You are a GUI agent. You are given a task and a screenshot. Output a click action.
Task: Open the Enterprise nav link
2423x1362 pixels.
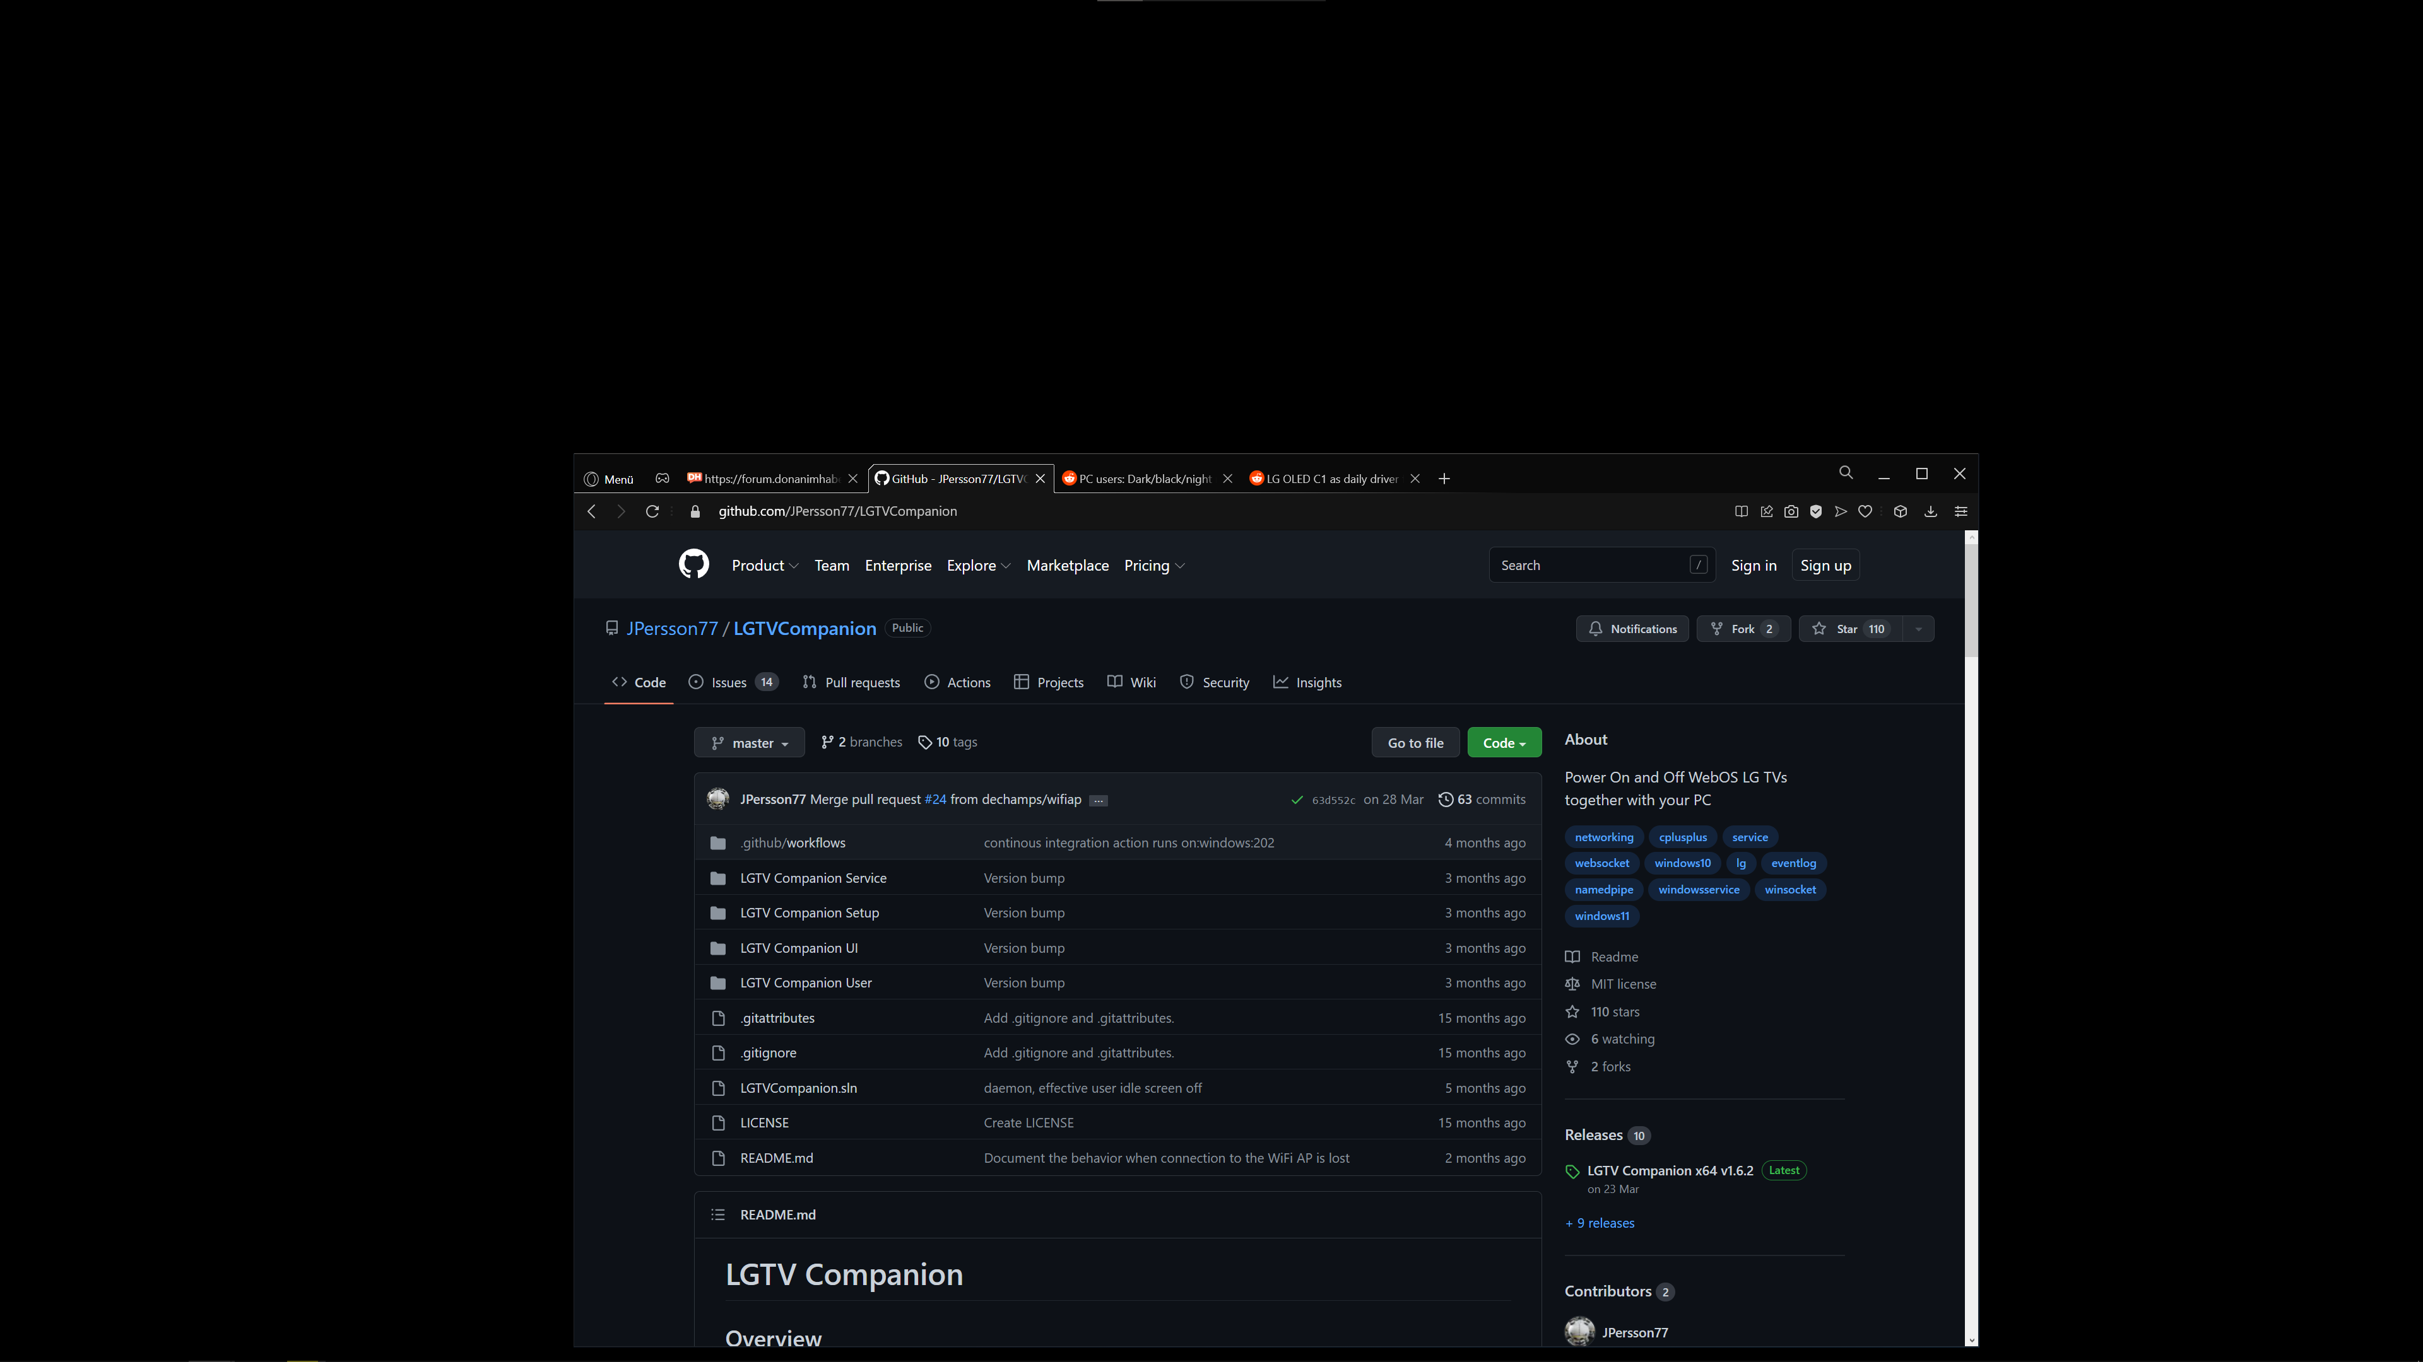(897, 566)
